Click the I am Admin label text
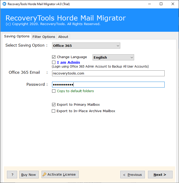179x183 pixels. (x=68, y=62)
